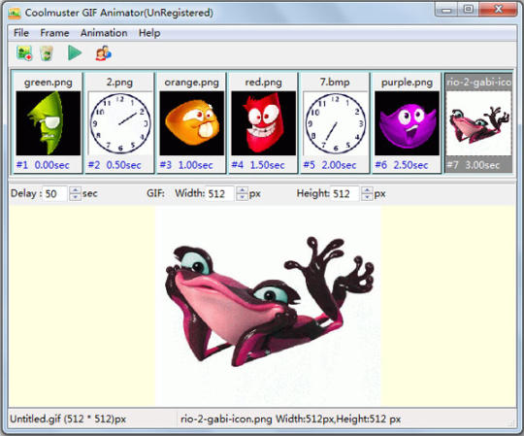
Task: Minimize the GIF Animator window
Action: 445,10
